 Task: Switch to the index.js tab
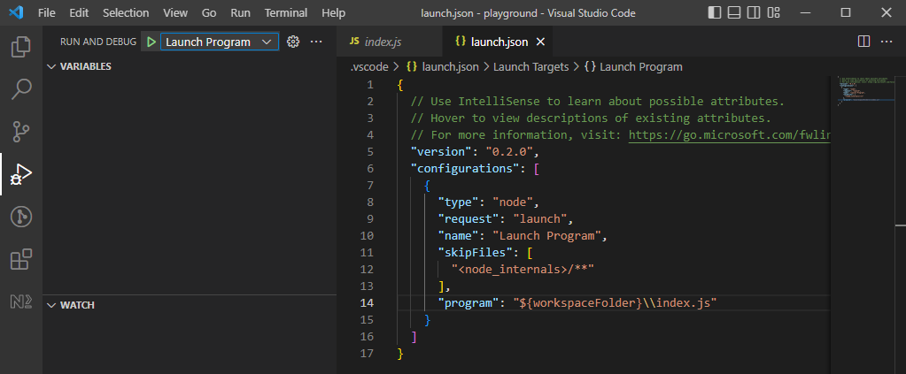(390, 42)
